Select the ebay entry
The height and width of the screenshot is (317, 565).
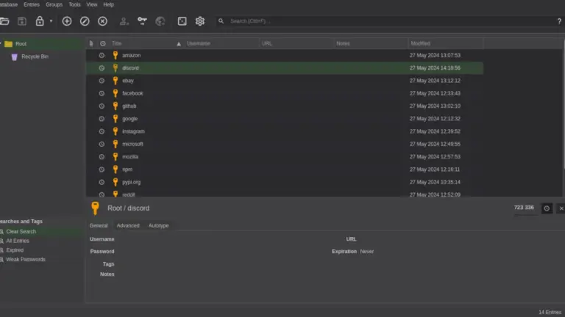coord(285,81)
